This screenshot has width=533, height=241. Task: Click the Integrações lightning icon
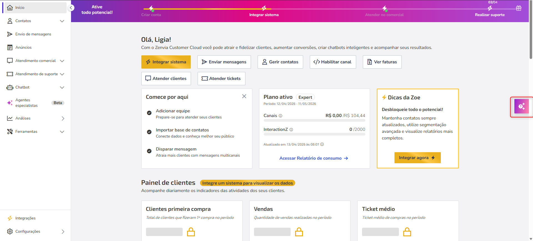click(x=10, y=218)
